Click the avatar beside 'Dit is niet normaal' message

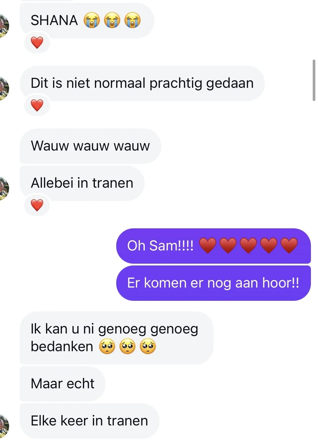(x=4, y=88)
